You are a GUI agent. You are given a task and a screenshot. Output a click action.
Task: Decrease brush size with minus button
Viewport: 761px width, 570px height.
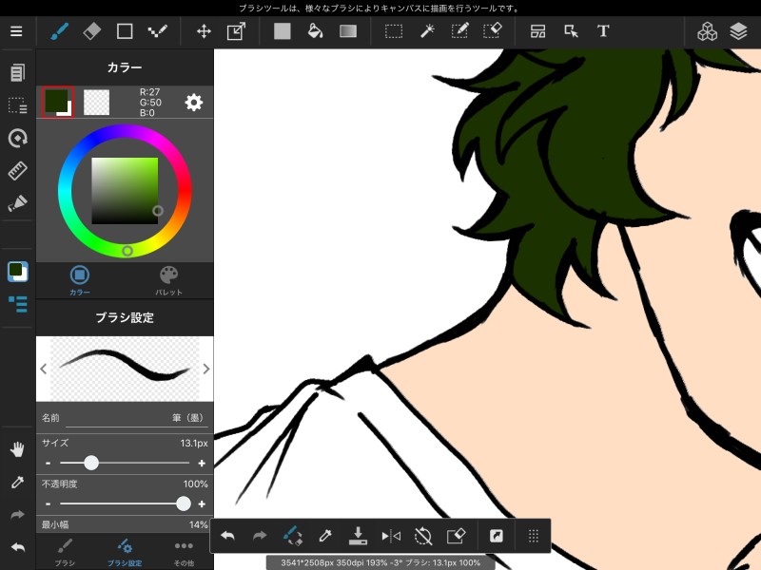coord(48,464)
